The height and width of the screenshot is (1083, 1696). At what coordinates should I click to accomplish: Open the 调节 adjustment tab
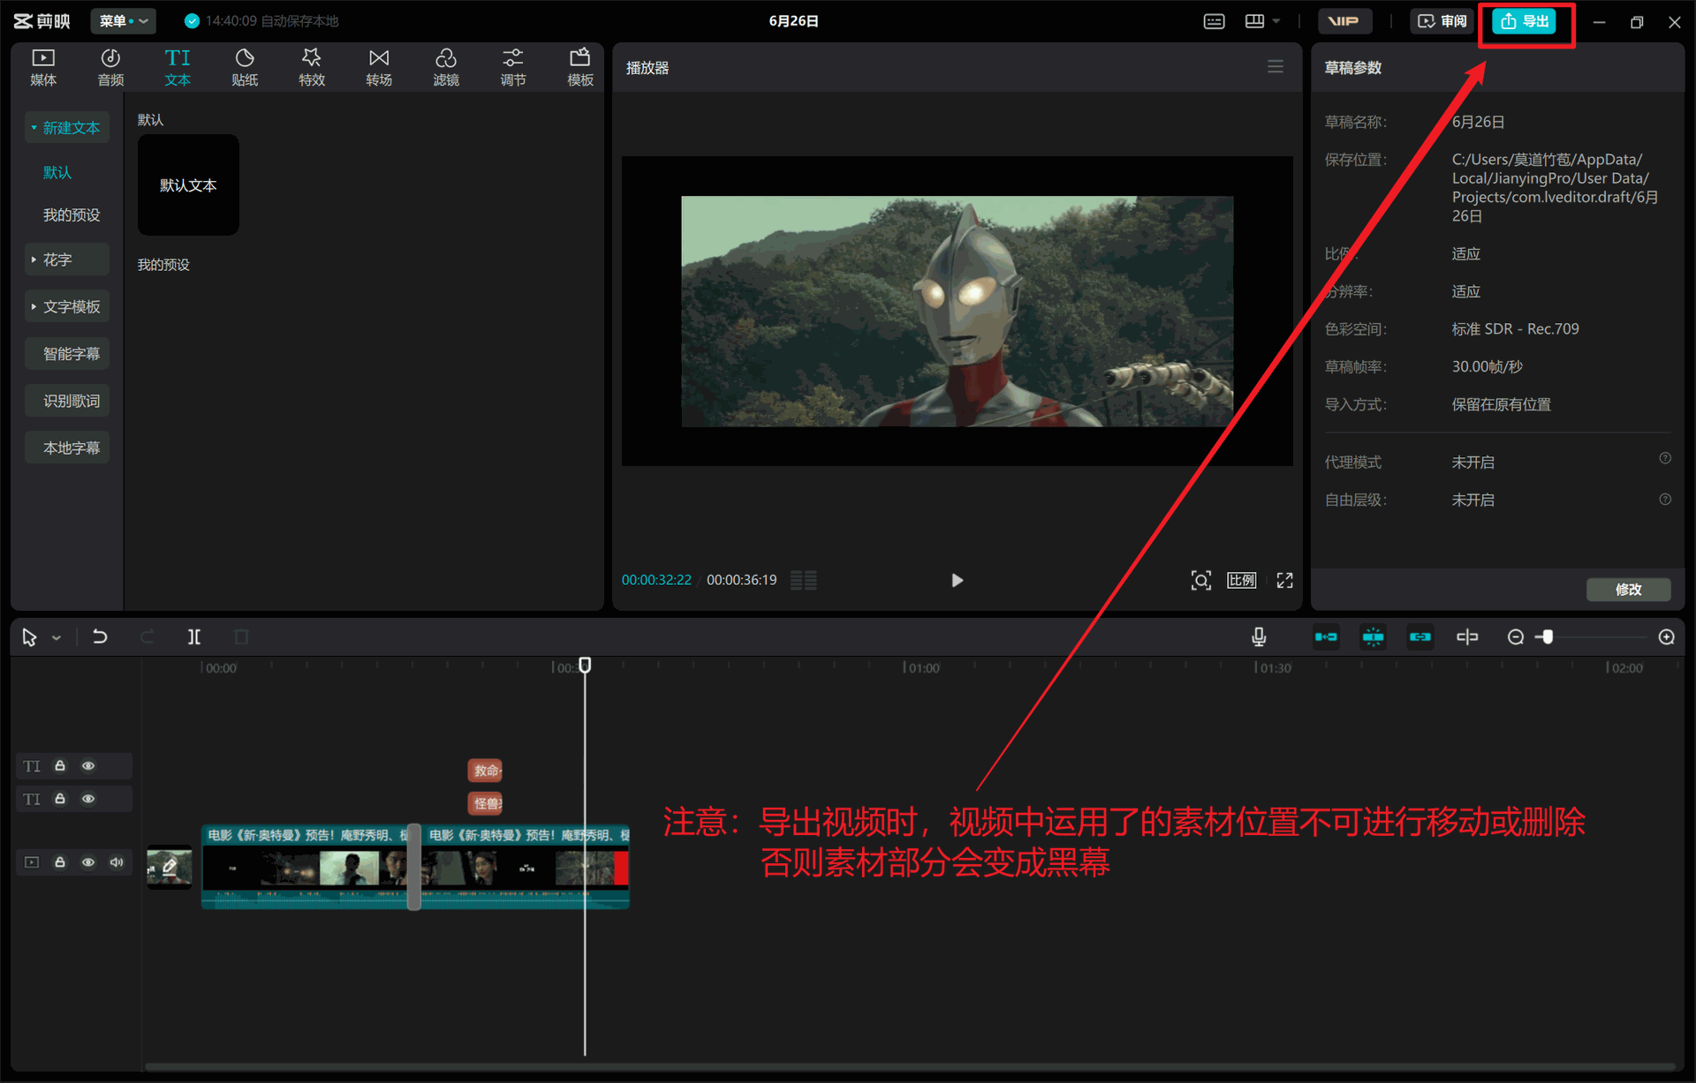click(513, 67)
